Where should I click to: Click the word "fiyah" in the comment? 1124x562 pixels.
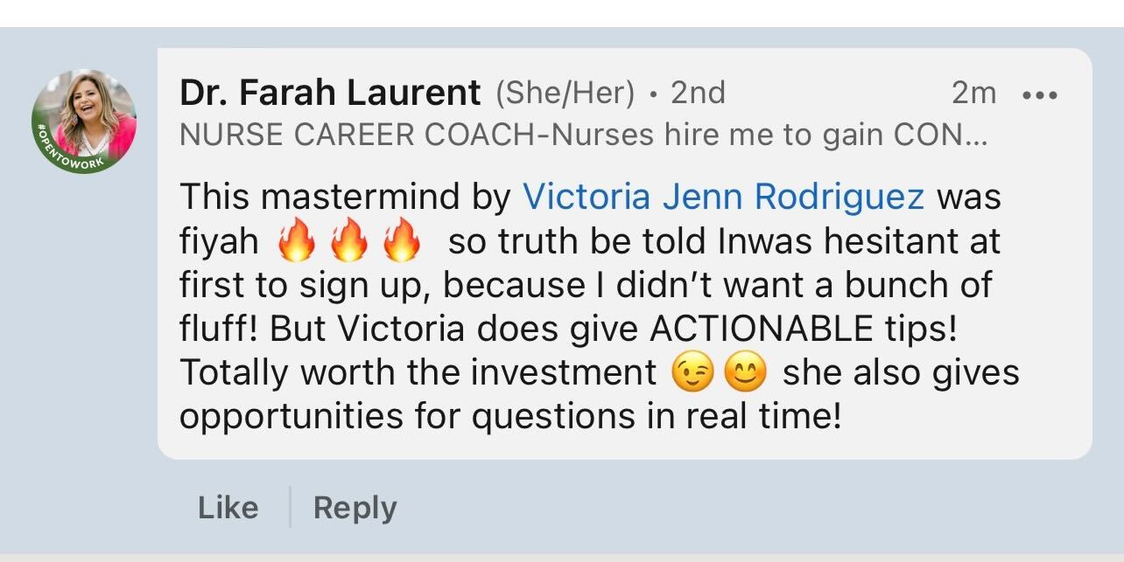pos(219,241)
